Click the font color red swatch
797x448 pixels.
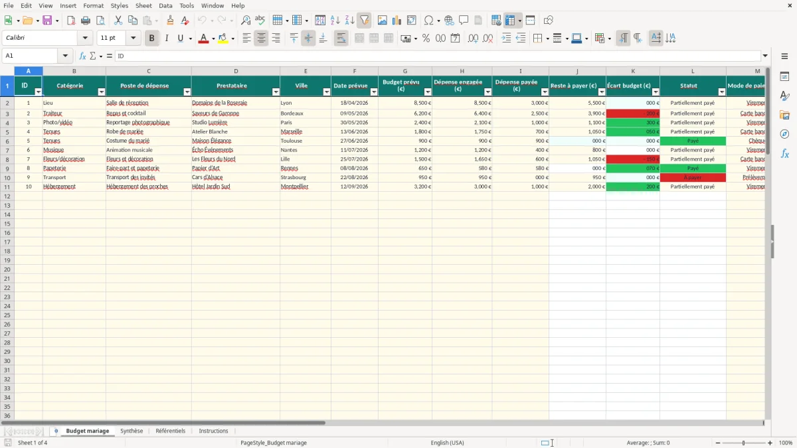coord(203,38)
